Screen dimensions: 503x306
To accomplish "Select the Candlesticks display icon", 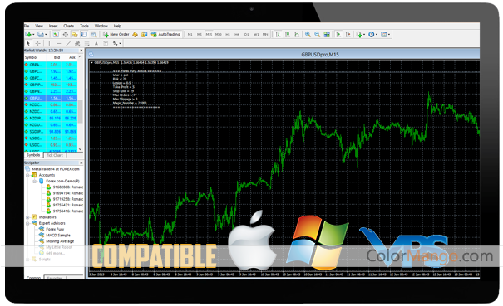I will [288, 34].
